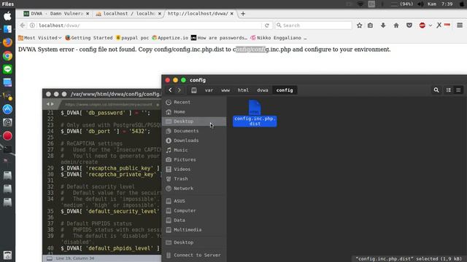This screenshot has height=262, width=467.
Task: Click the Files menu in top bar
Action: pyautogui.click(x=8, y=4)
